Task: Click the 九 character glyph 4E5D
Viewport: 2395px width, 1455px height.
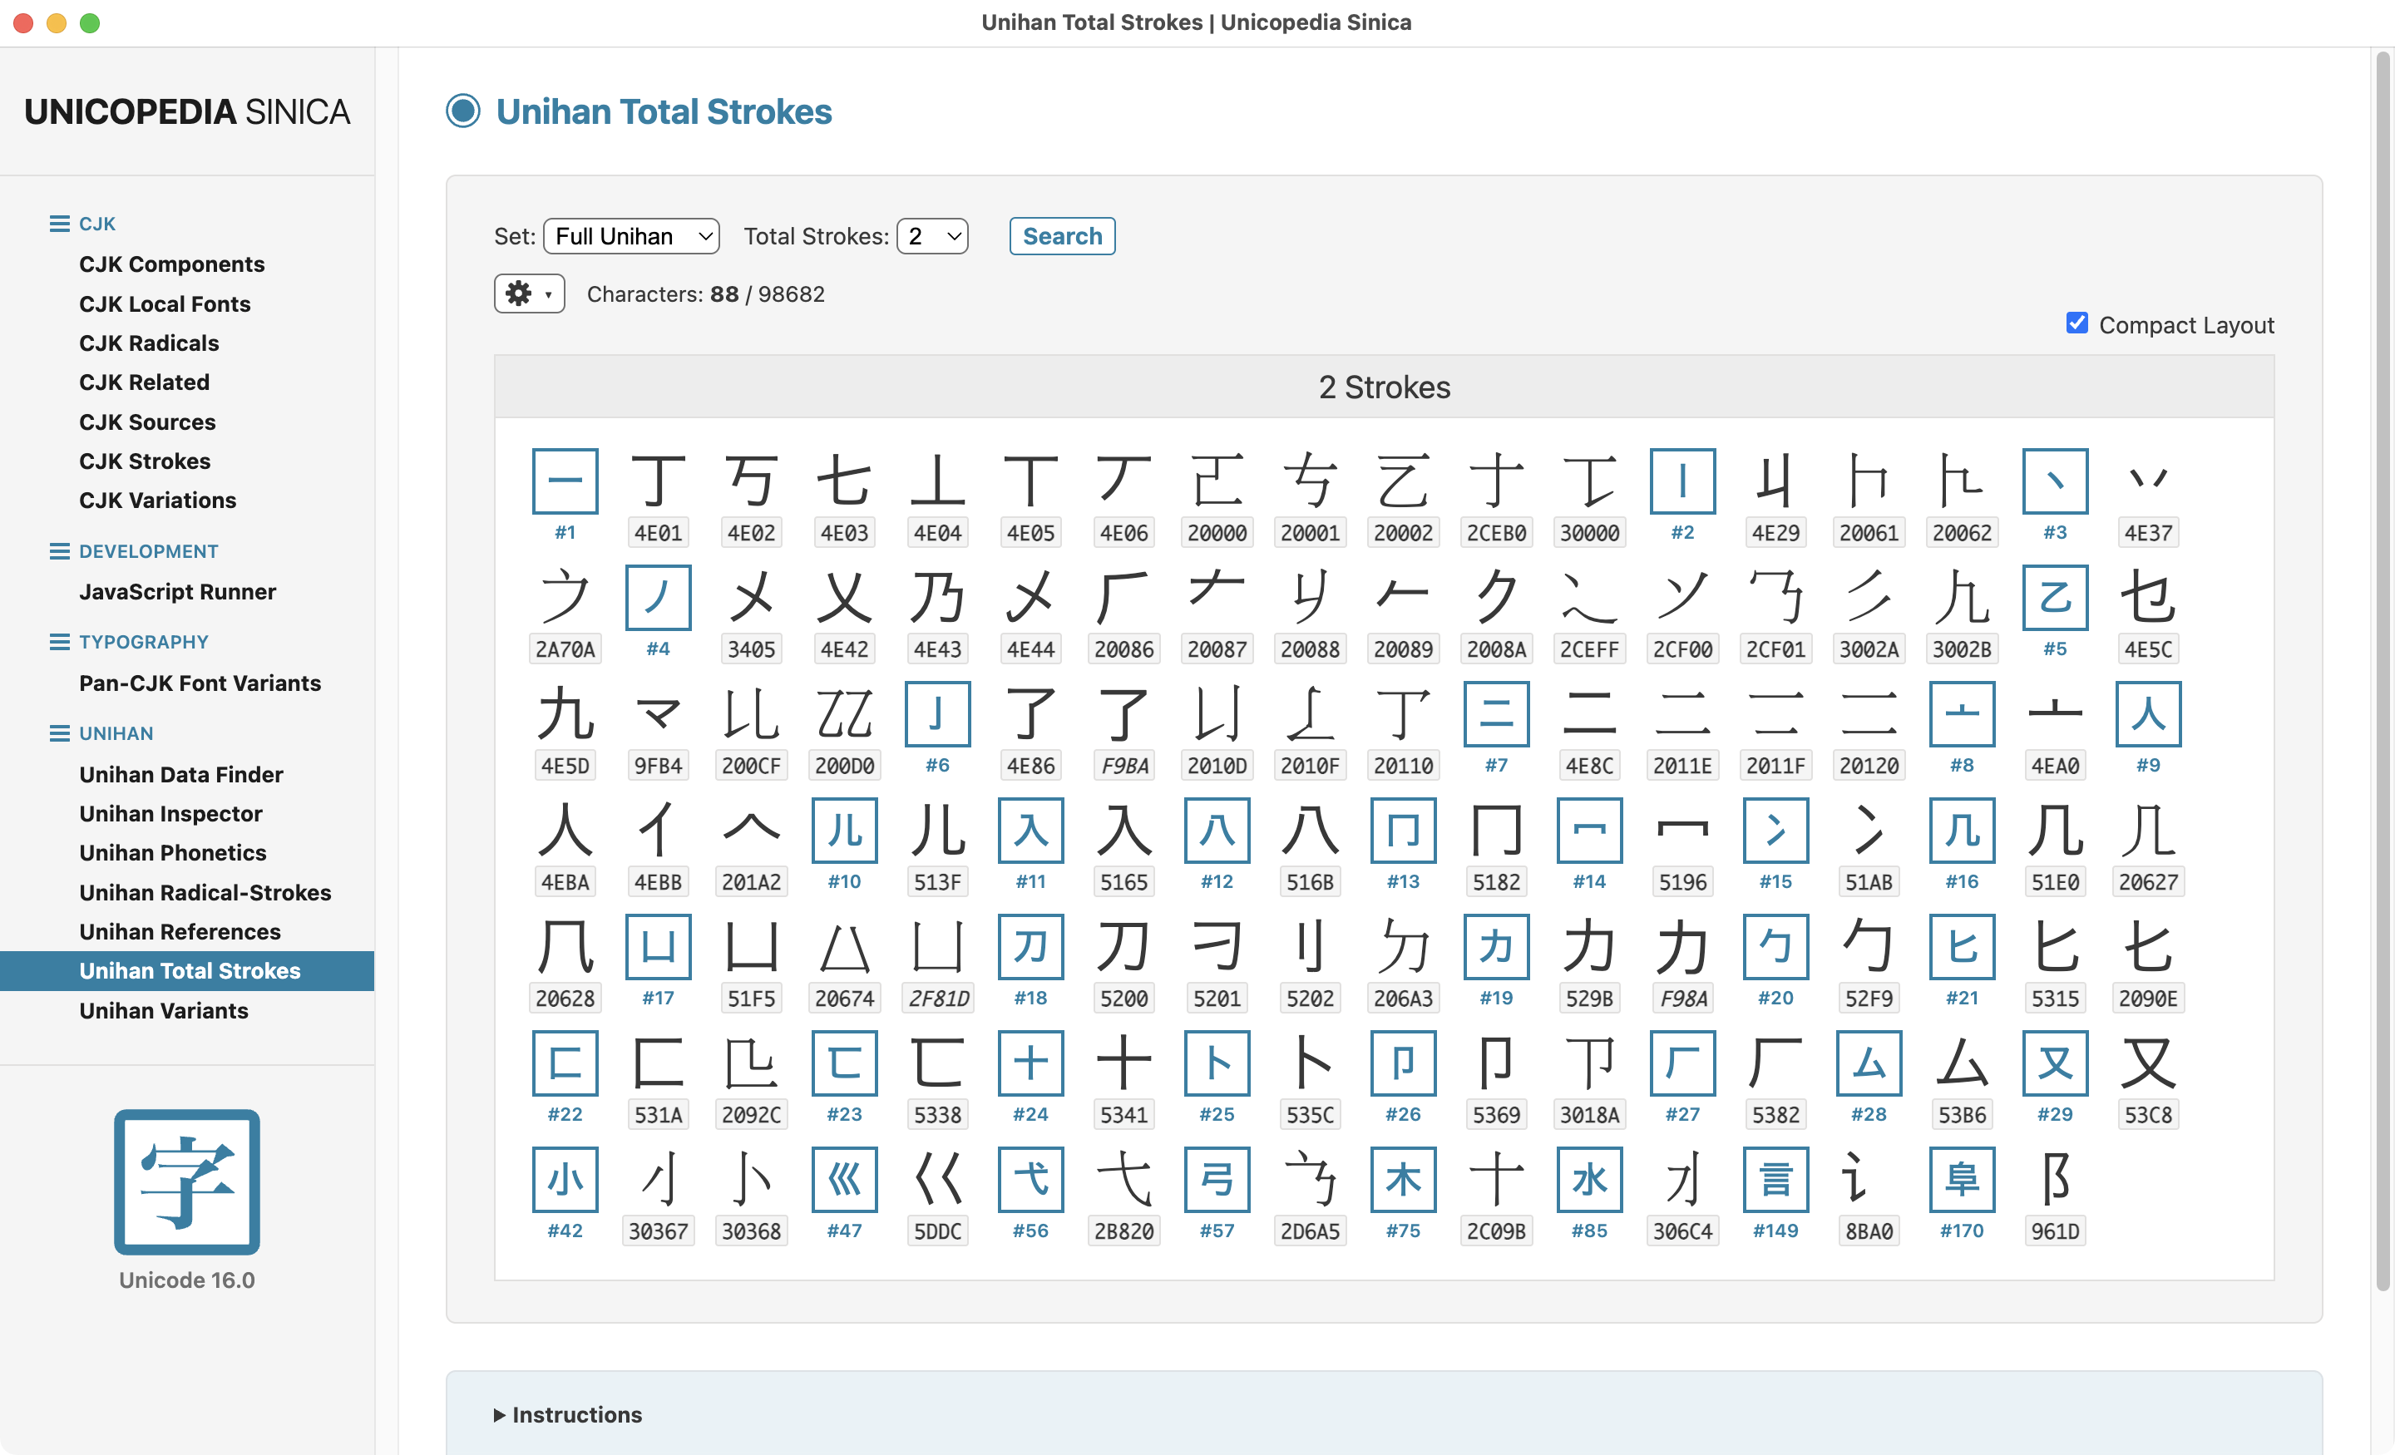Action: [565, 714]
